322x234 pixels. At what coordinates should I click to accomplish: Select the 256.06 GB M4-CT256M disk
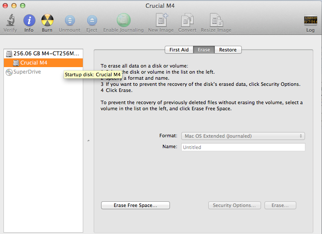tap(43, 54)
